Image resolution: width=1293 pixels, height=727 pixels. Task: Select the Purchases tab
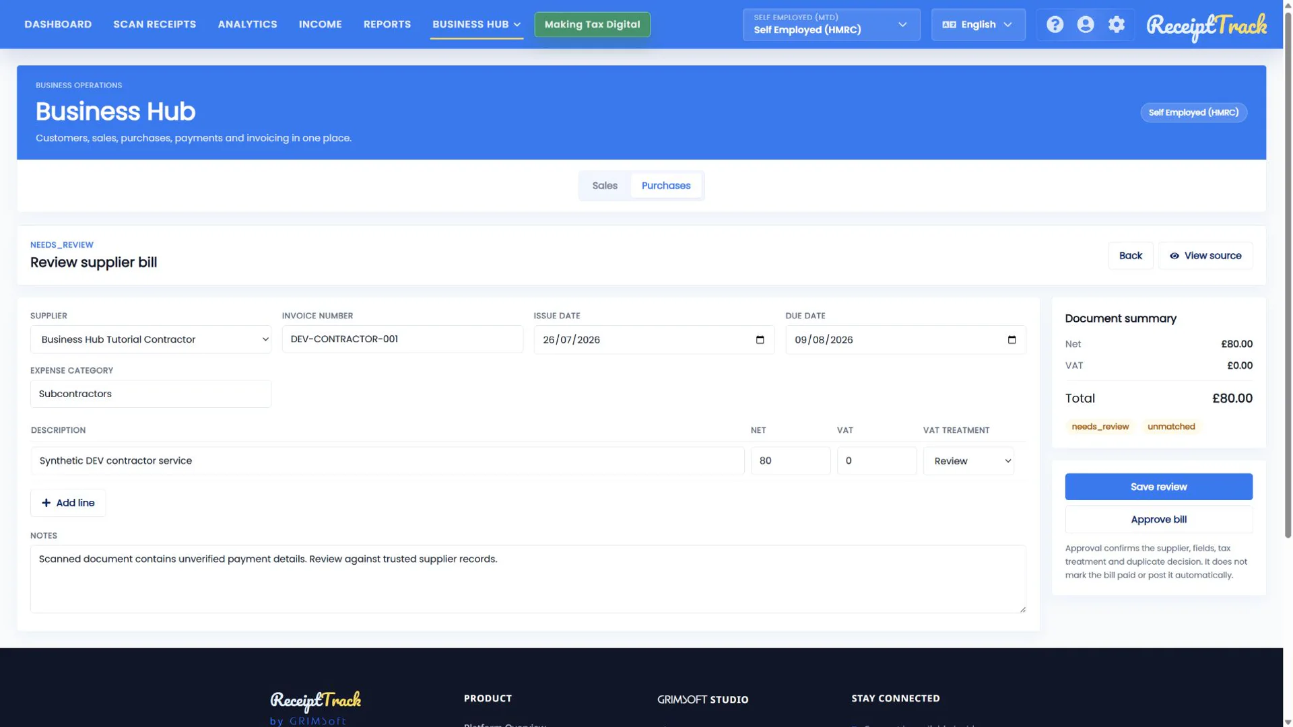click(x=666, y=186)
